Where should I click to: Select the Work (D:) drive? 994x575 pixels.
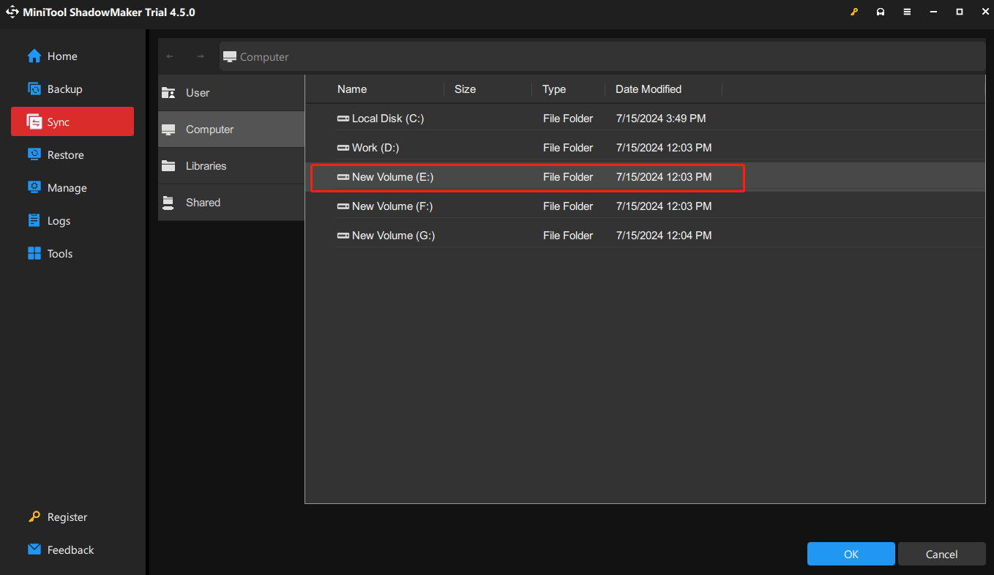375,148
